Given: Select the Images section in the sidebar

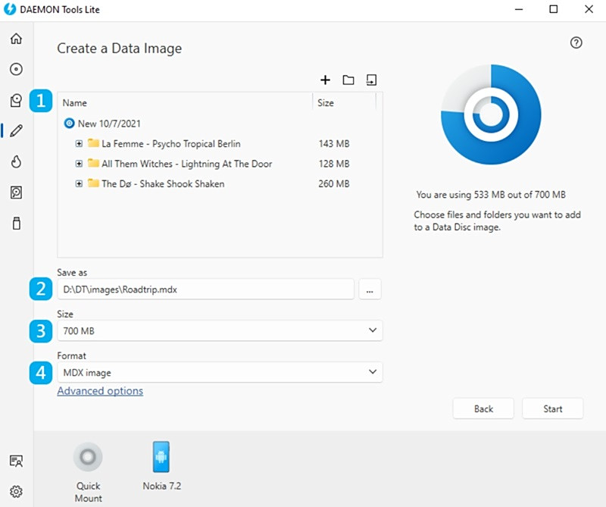Looking at the screenshot, I should click(15, 99).
